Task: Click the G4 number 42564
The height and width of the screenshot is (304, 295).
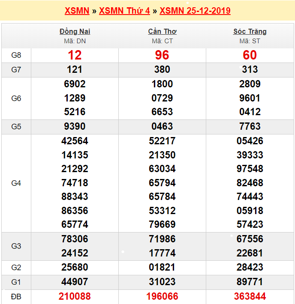Action: (x=75, y=141)
